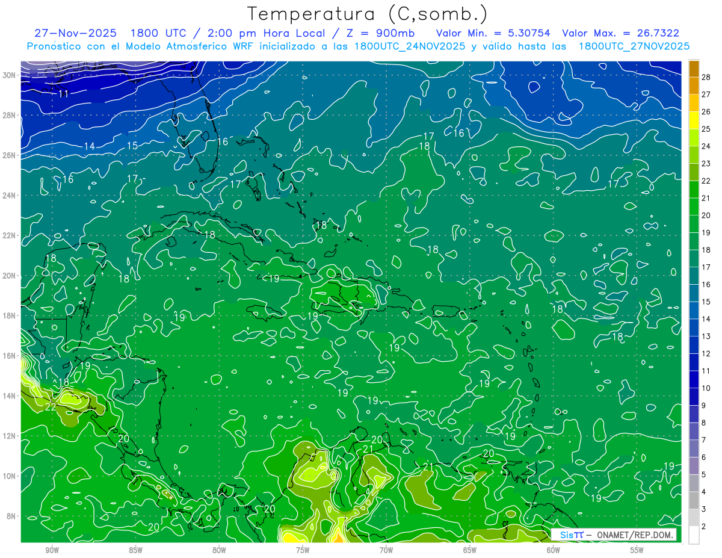Click the 'Sisπ – ONAMET/REP.DOM.' credit label
Screen dimensions: 722x558
click(x=614, y=535)
